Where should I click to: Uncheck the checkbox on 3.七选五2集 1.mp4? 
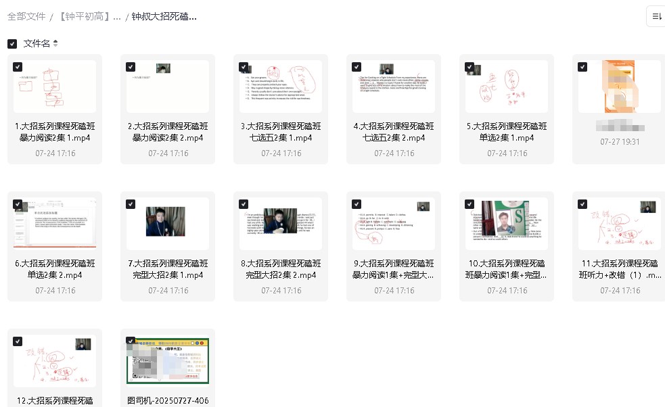(x=244, y=67)
